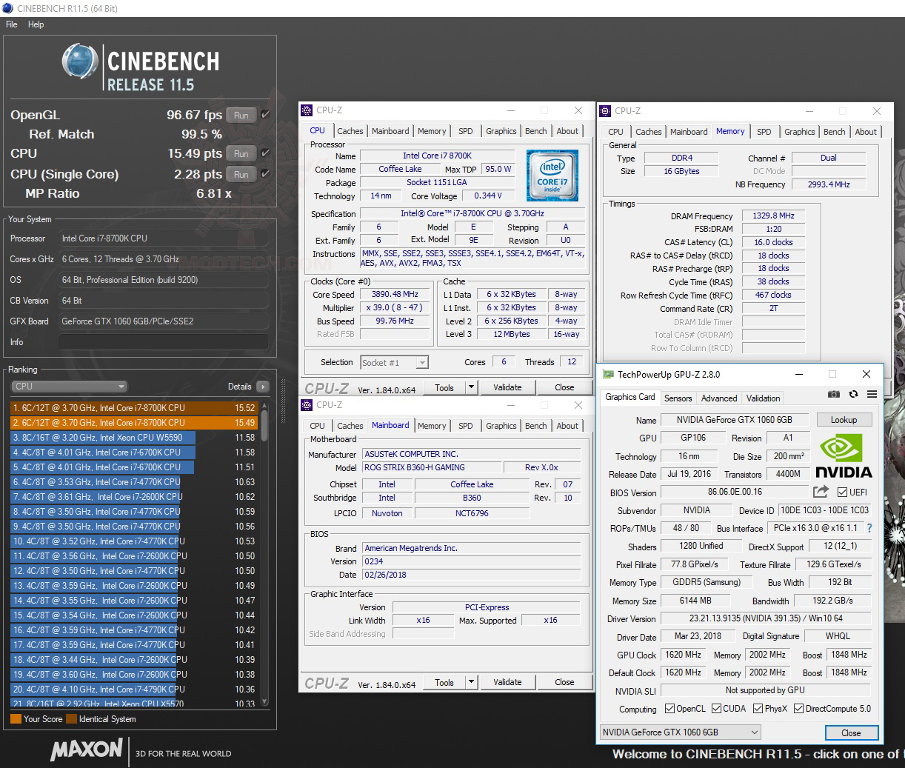
Task: Click the Lookup button in GPU-Z
Action: point(844,419)
